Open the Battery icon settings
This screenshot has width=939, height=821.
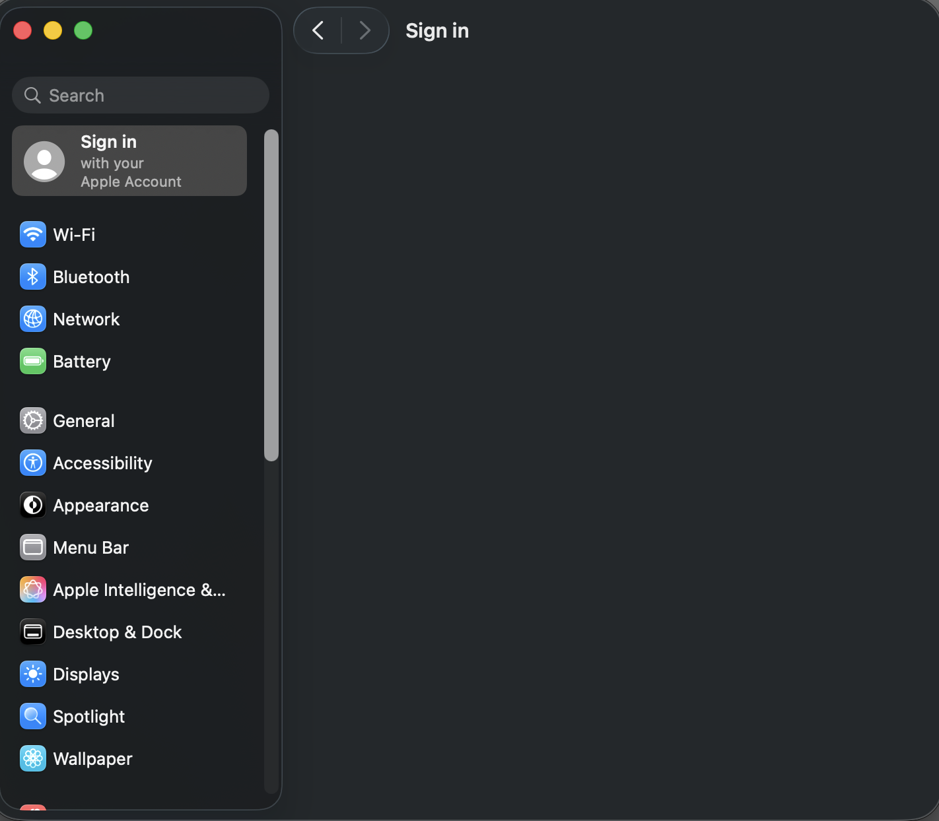[33, 361]
